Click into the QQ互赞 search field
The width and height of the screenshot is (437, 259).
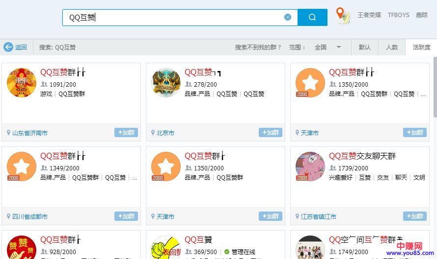pyautogui.click(x=172, y=17)
